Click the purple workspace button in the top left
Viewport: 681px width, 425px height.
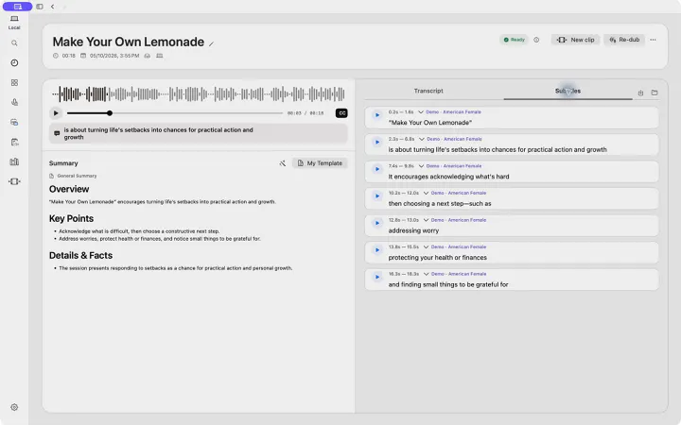click(x=17, y=7)
